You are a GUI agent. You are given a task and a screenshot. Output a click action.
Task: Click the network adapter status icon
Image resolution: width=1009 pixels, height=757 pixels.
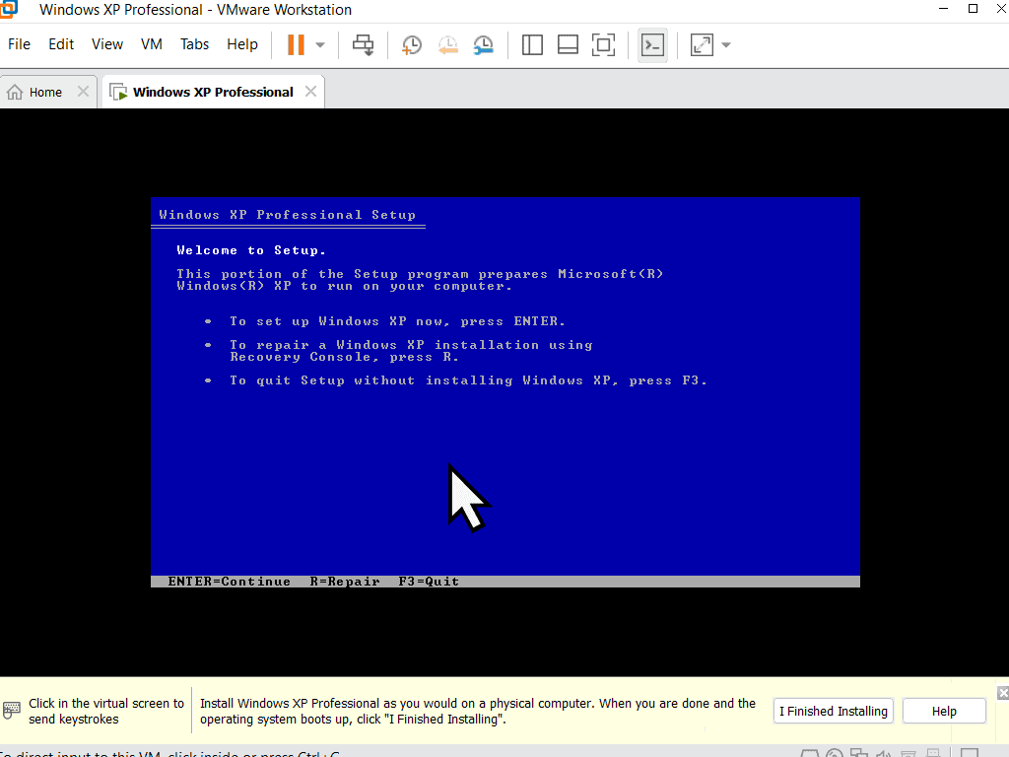(x=858, y=753)
